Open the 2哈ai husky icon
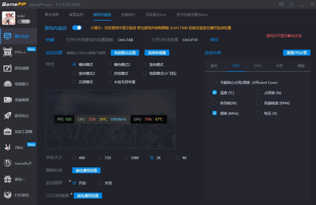Image resolution: width=316 pixels, height=205 pixels. (x=8, y=147)
